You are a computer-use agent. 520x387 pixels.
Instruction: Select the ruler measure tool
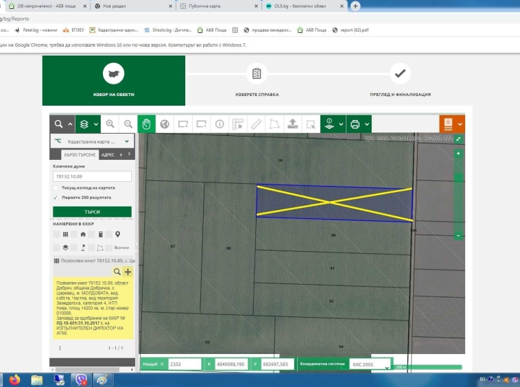256,124
